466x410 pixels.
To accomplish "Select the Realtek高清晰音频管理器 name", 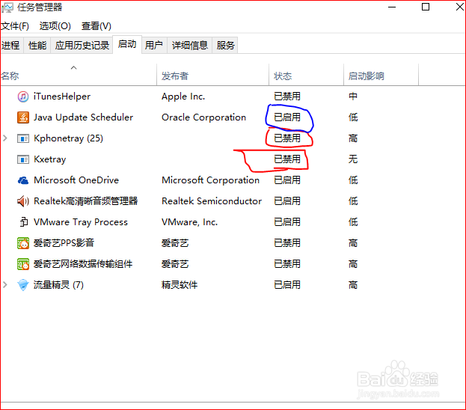I will point(85,201).
